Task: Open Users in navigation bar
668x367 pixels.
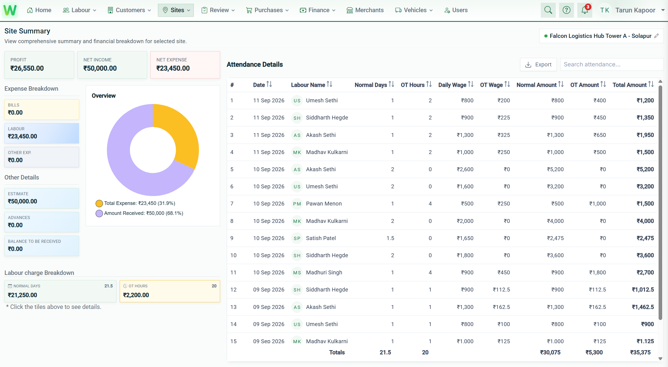Action: tap(456, 10)
